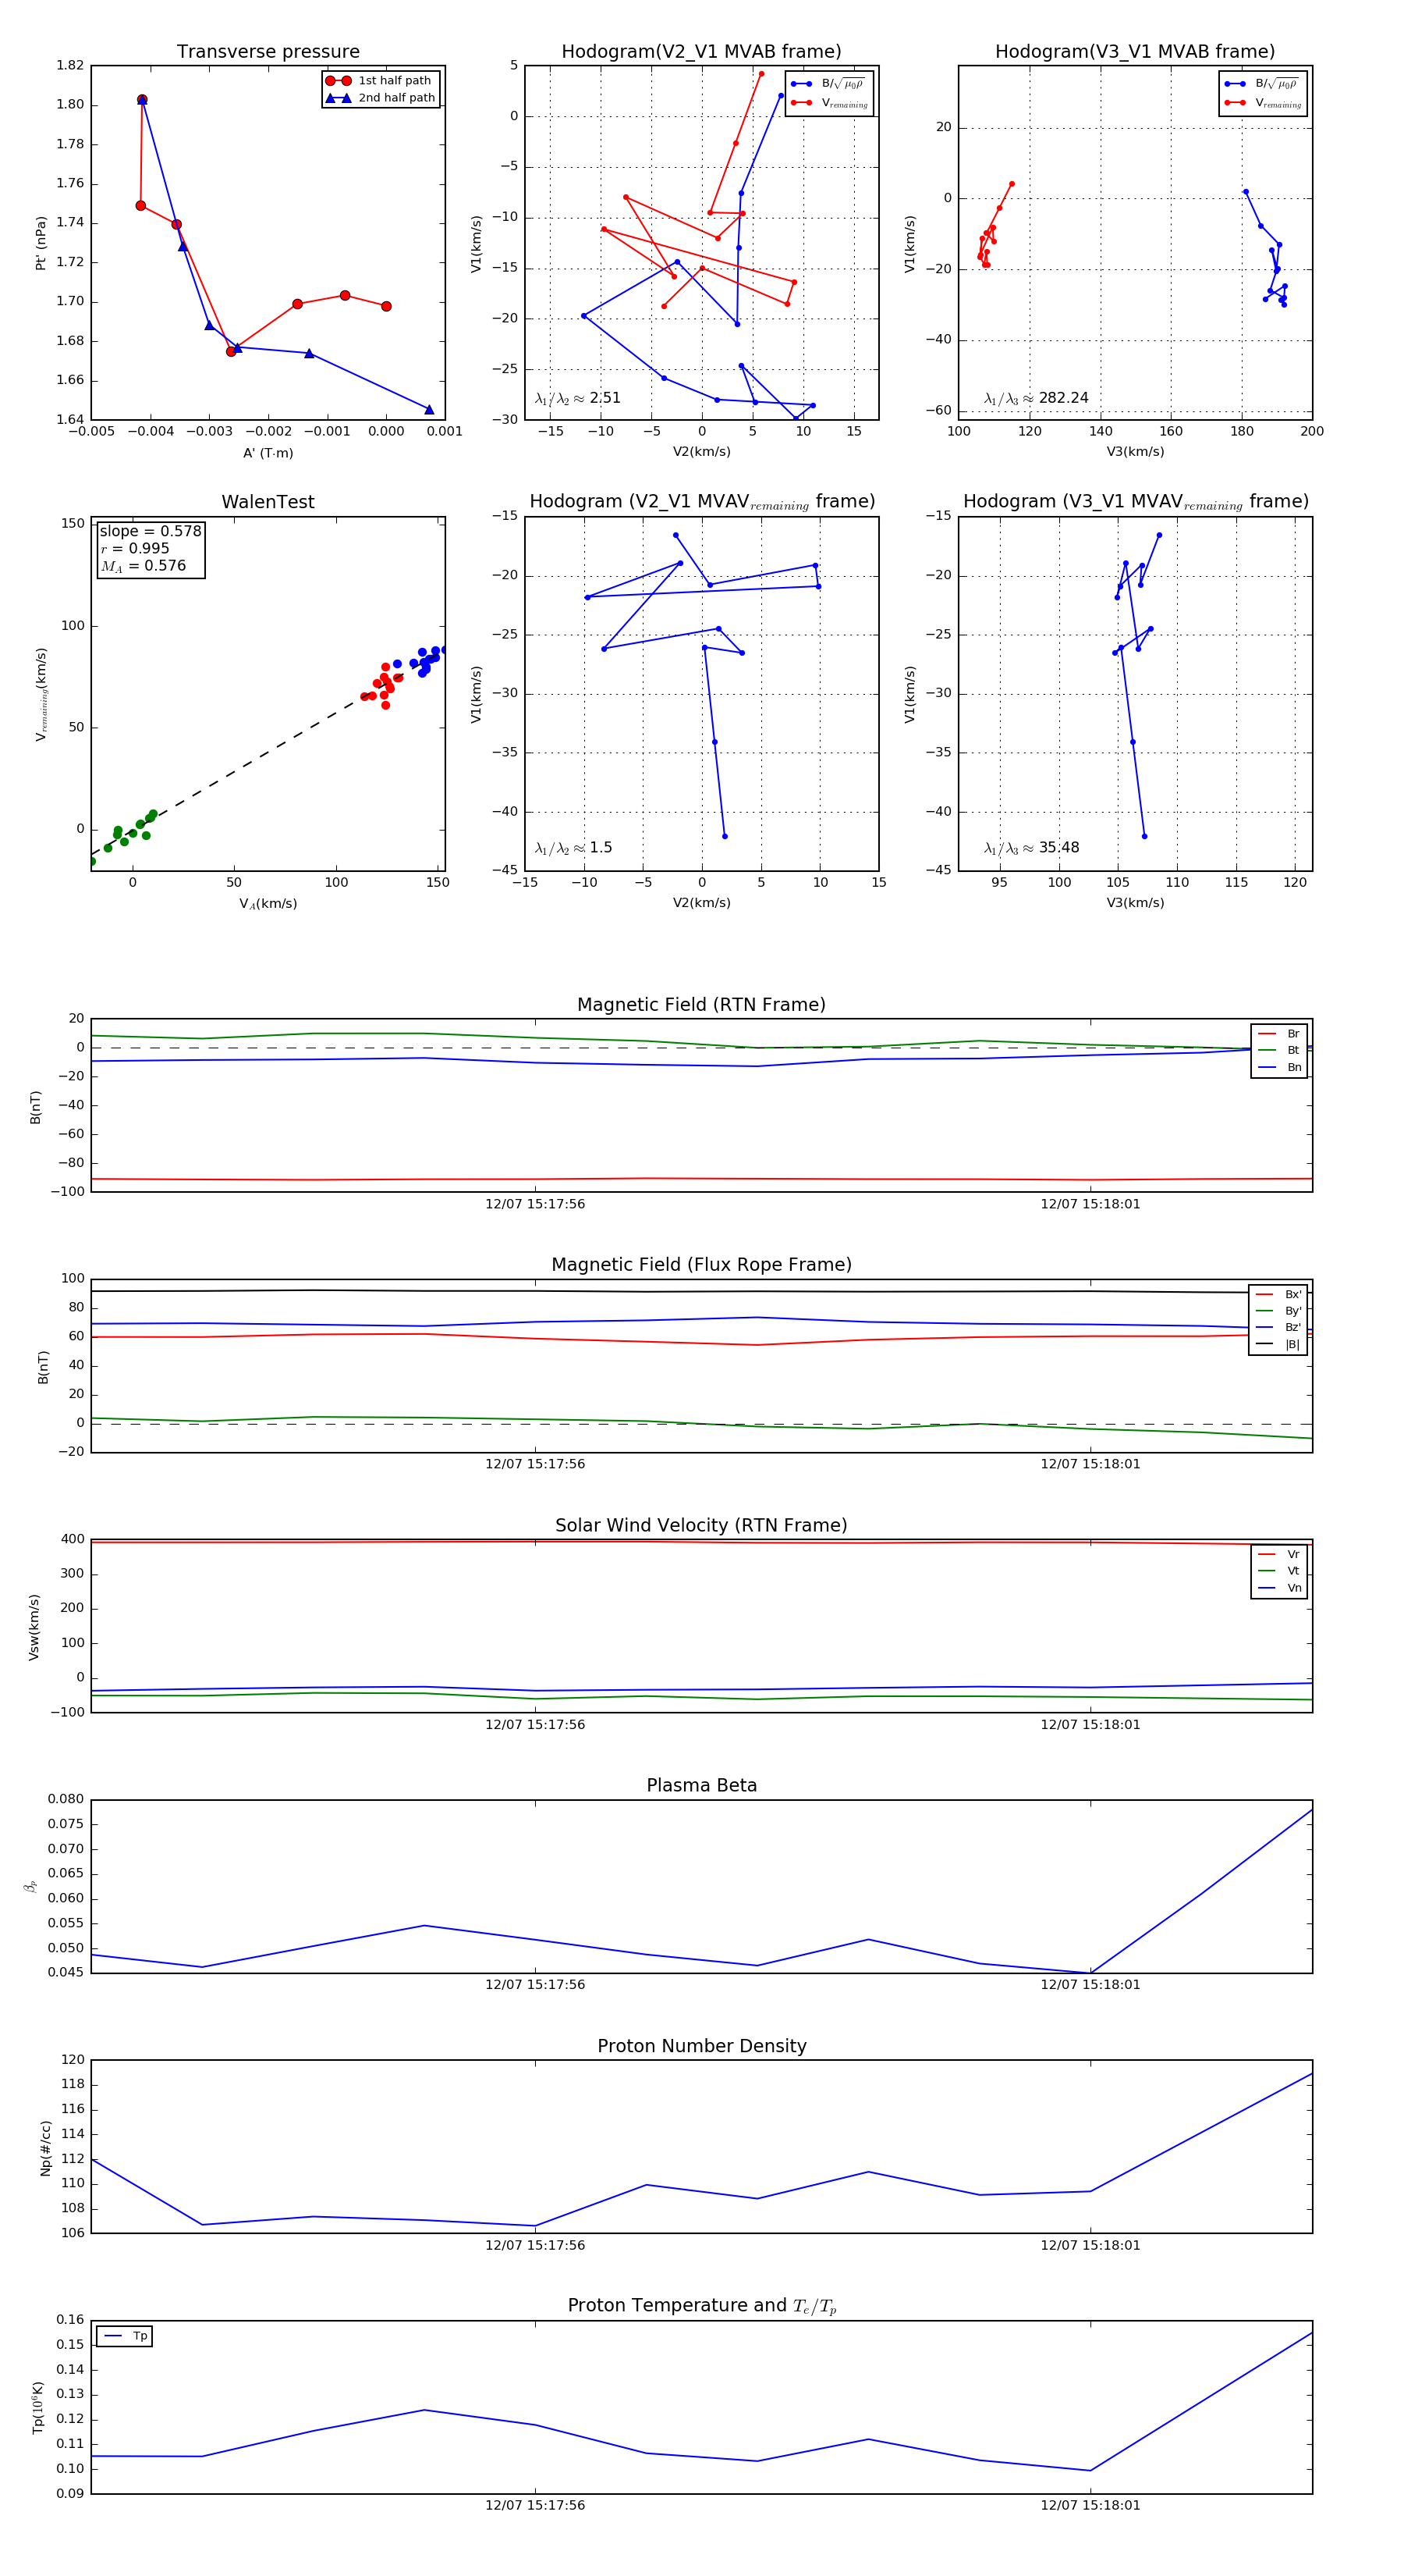The height and width of the screenshot is (2576, 1404).
Task: Click the last blue triangle at Pt' 1.645
Action: [x=429, y=409]
